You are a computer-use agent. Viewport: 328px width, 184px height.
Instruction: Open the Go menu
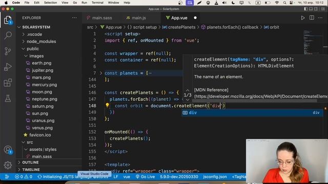[x=75, y=3]
